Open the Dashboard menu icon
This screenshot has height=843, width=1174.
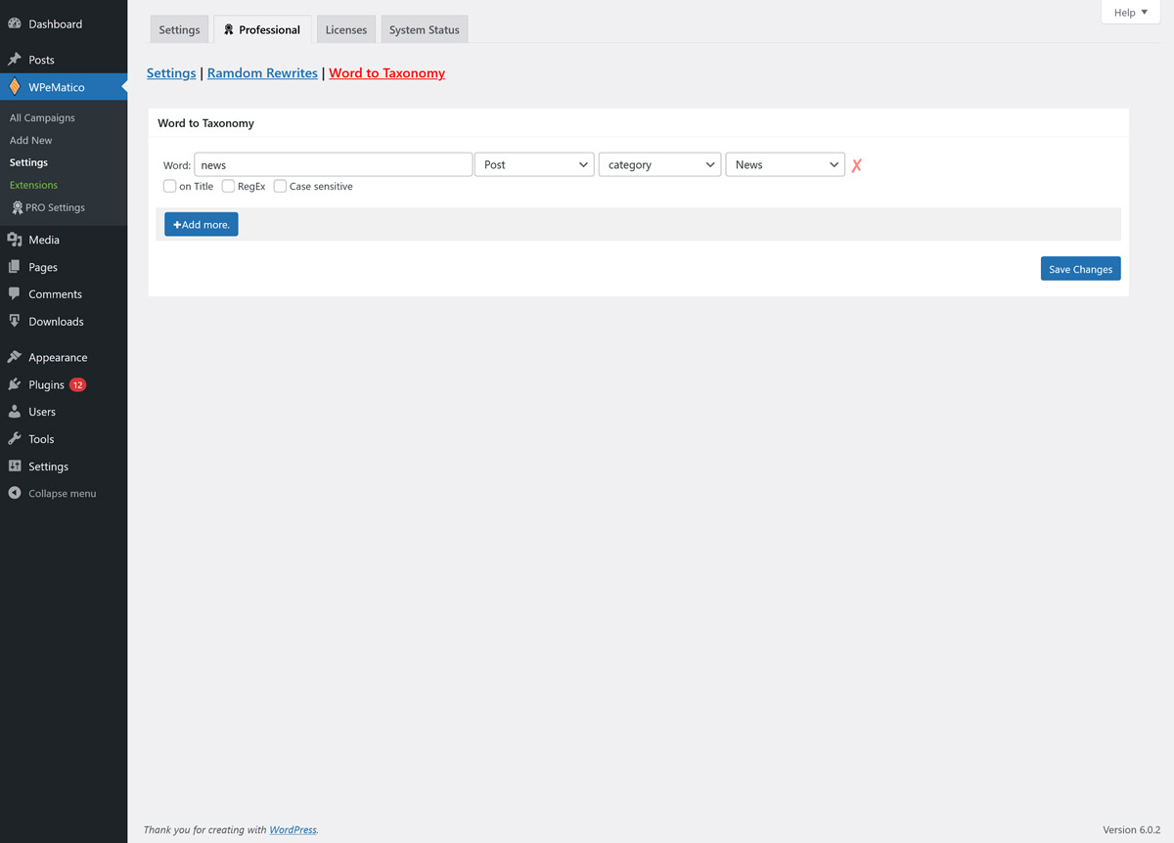(x=15, y=23)
